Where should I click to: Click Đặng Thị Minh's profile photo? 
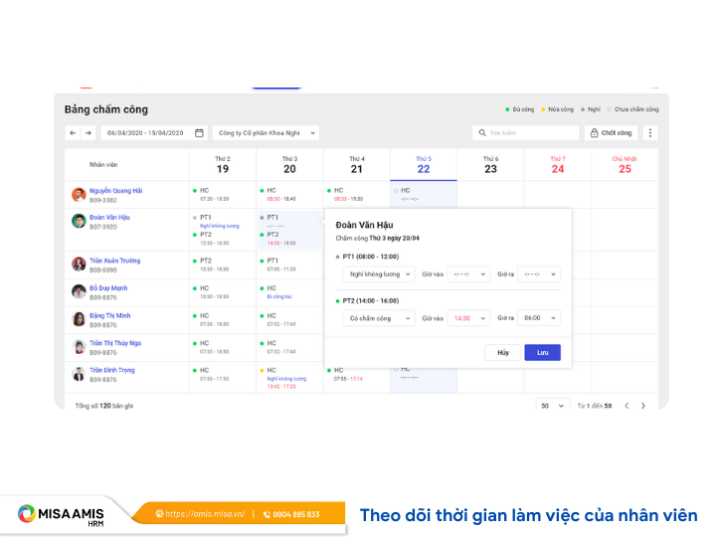pyautogui.click(x=79, y=319)
